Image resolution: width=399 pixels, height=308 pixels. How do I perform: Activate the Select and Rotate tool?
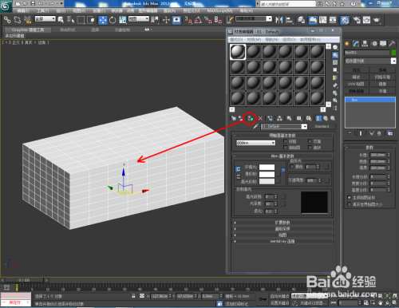click(113, 20)
